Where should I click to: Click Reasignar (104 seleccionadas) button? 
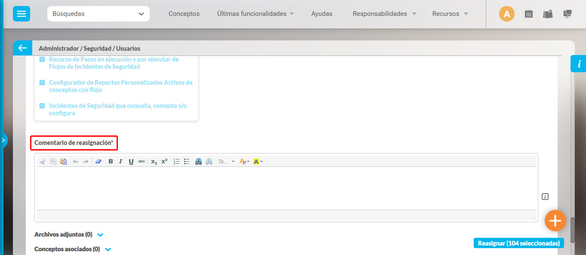(x=518, y=243)
